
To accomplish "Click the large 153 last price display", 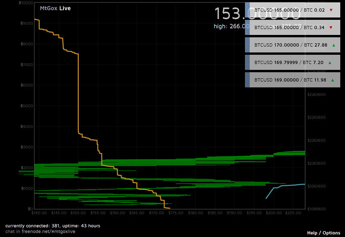I will pos(257,14).
